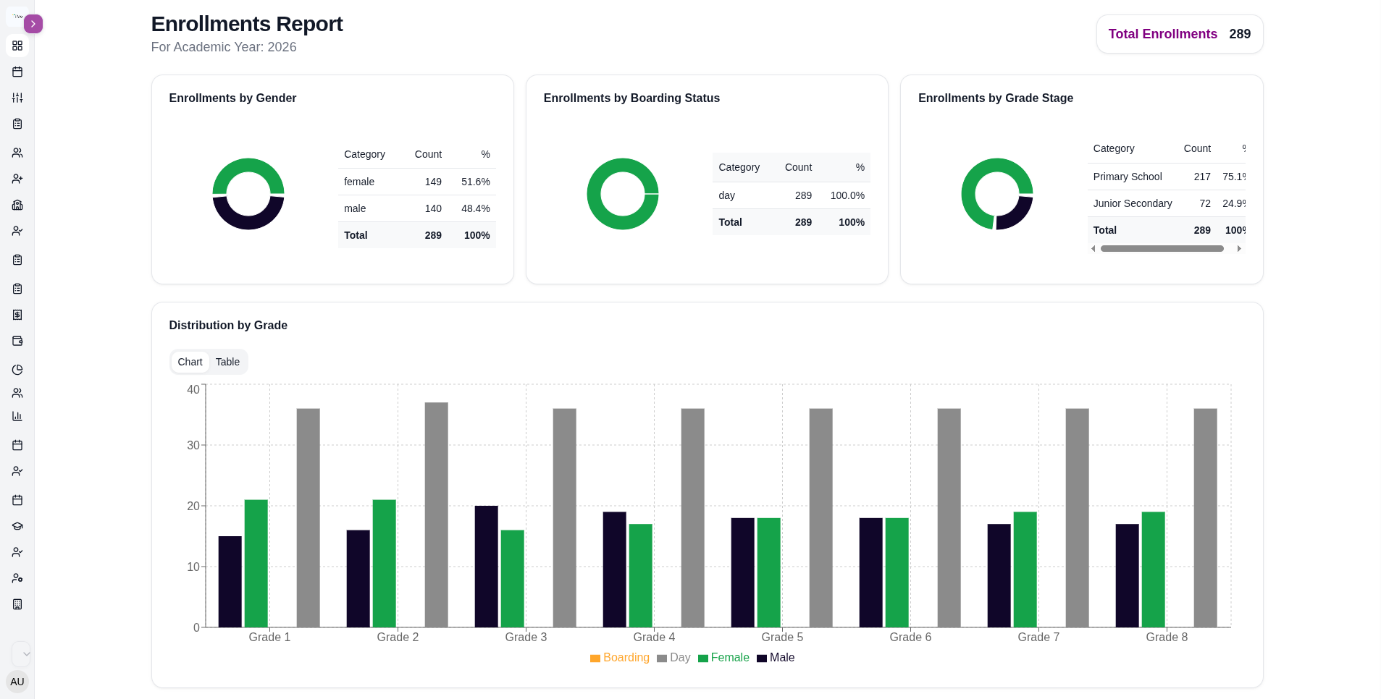The width and height of the screenshot is (1381, 699).
Task: Toggle the Day series in chart legend
Action: point(673,658)
